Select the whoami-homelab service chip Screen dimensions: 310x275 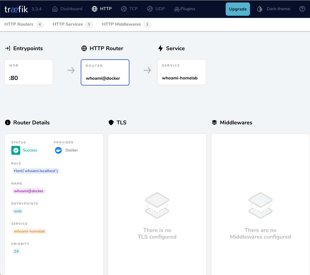(29, 231)
